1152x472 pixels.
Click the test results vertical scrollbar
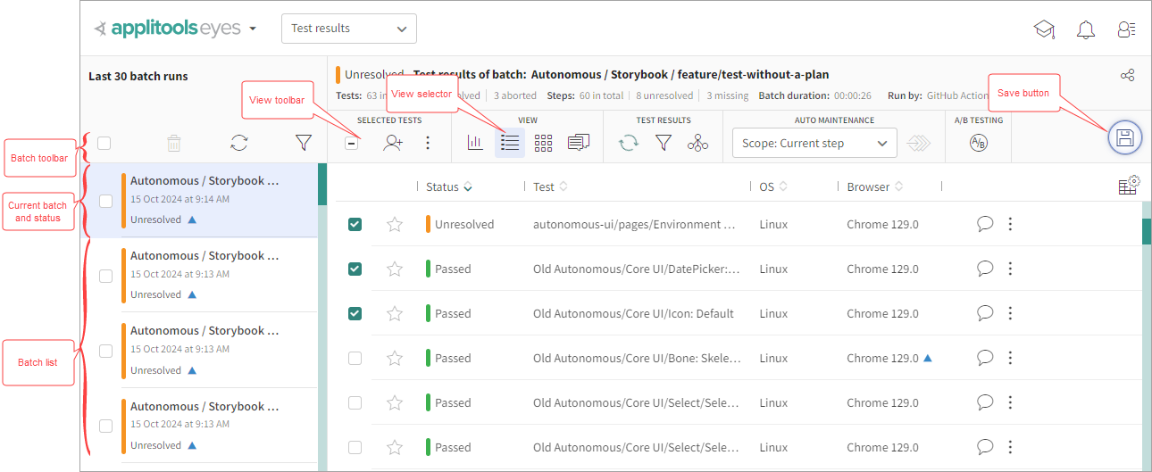(x=1147, y=339)
